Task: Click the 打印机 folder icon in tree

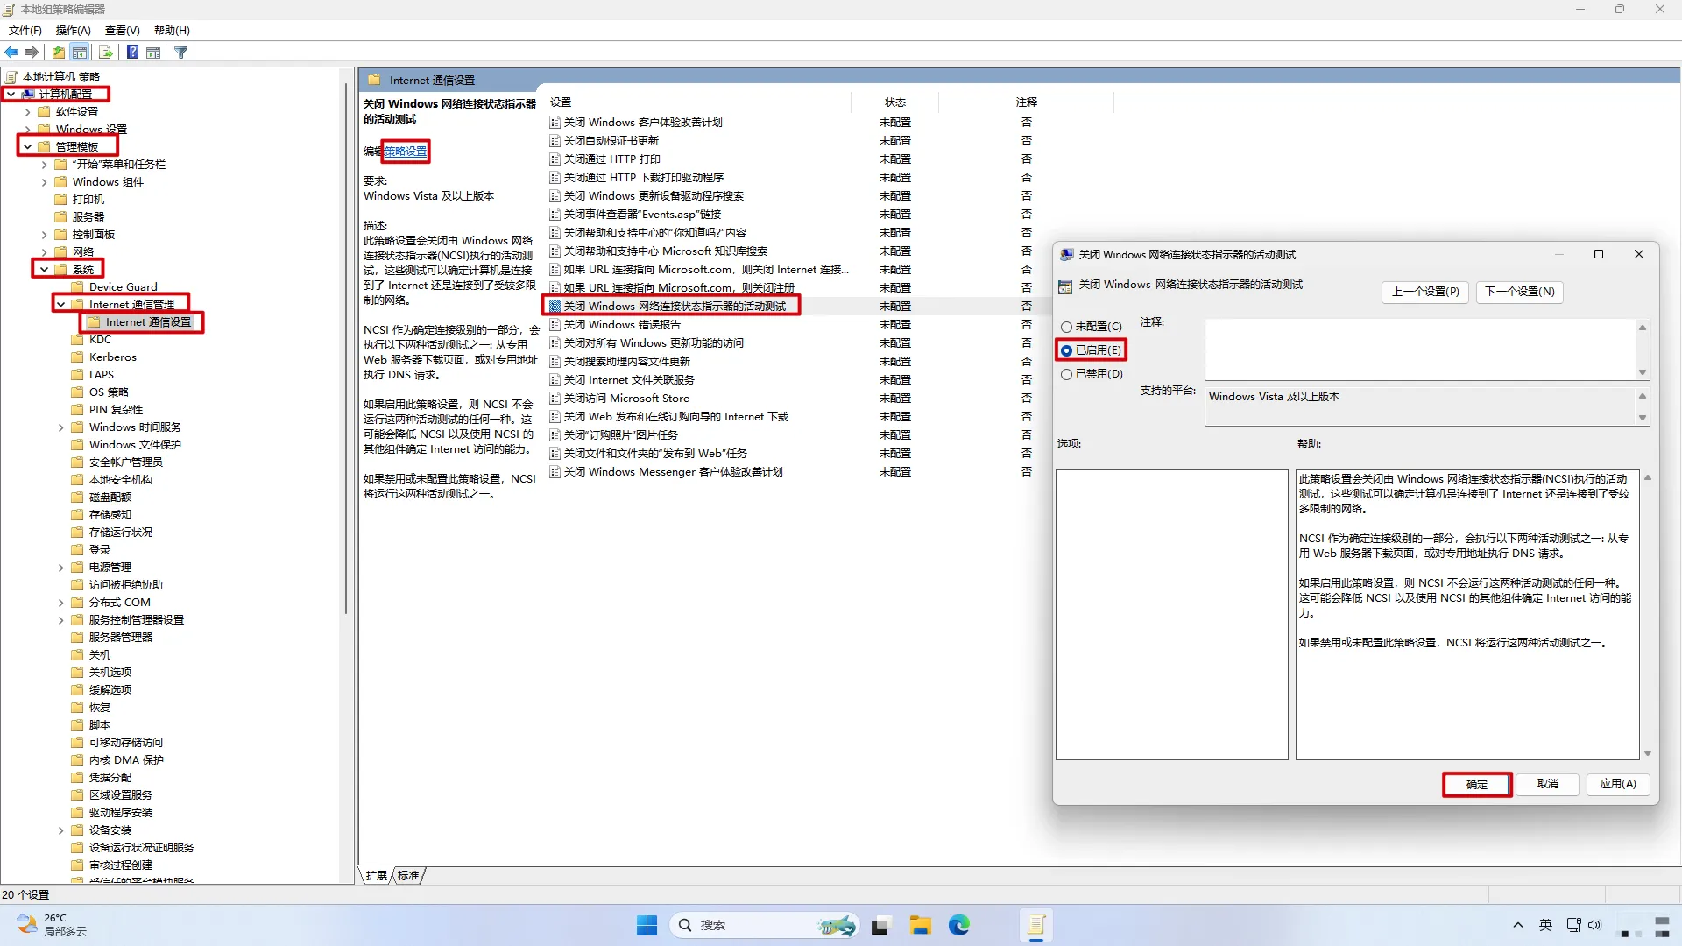Action: coord(60,200)
